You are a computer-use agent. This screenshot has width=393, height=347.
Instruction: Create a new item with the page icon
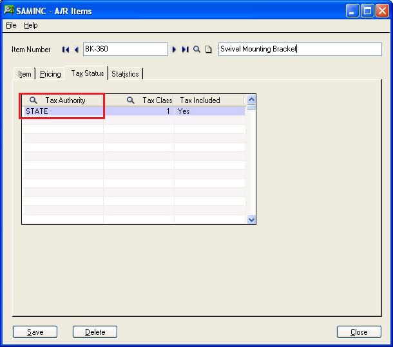click(208, 50)
